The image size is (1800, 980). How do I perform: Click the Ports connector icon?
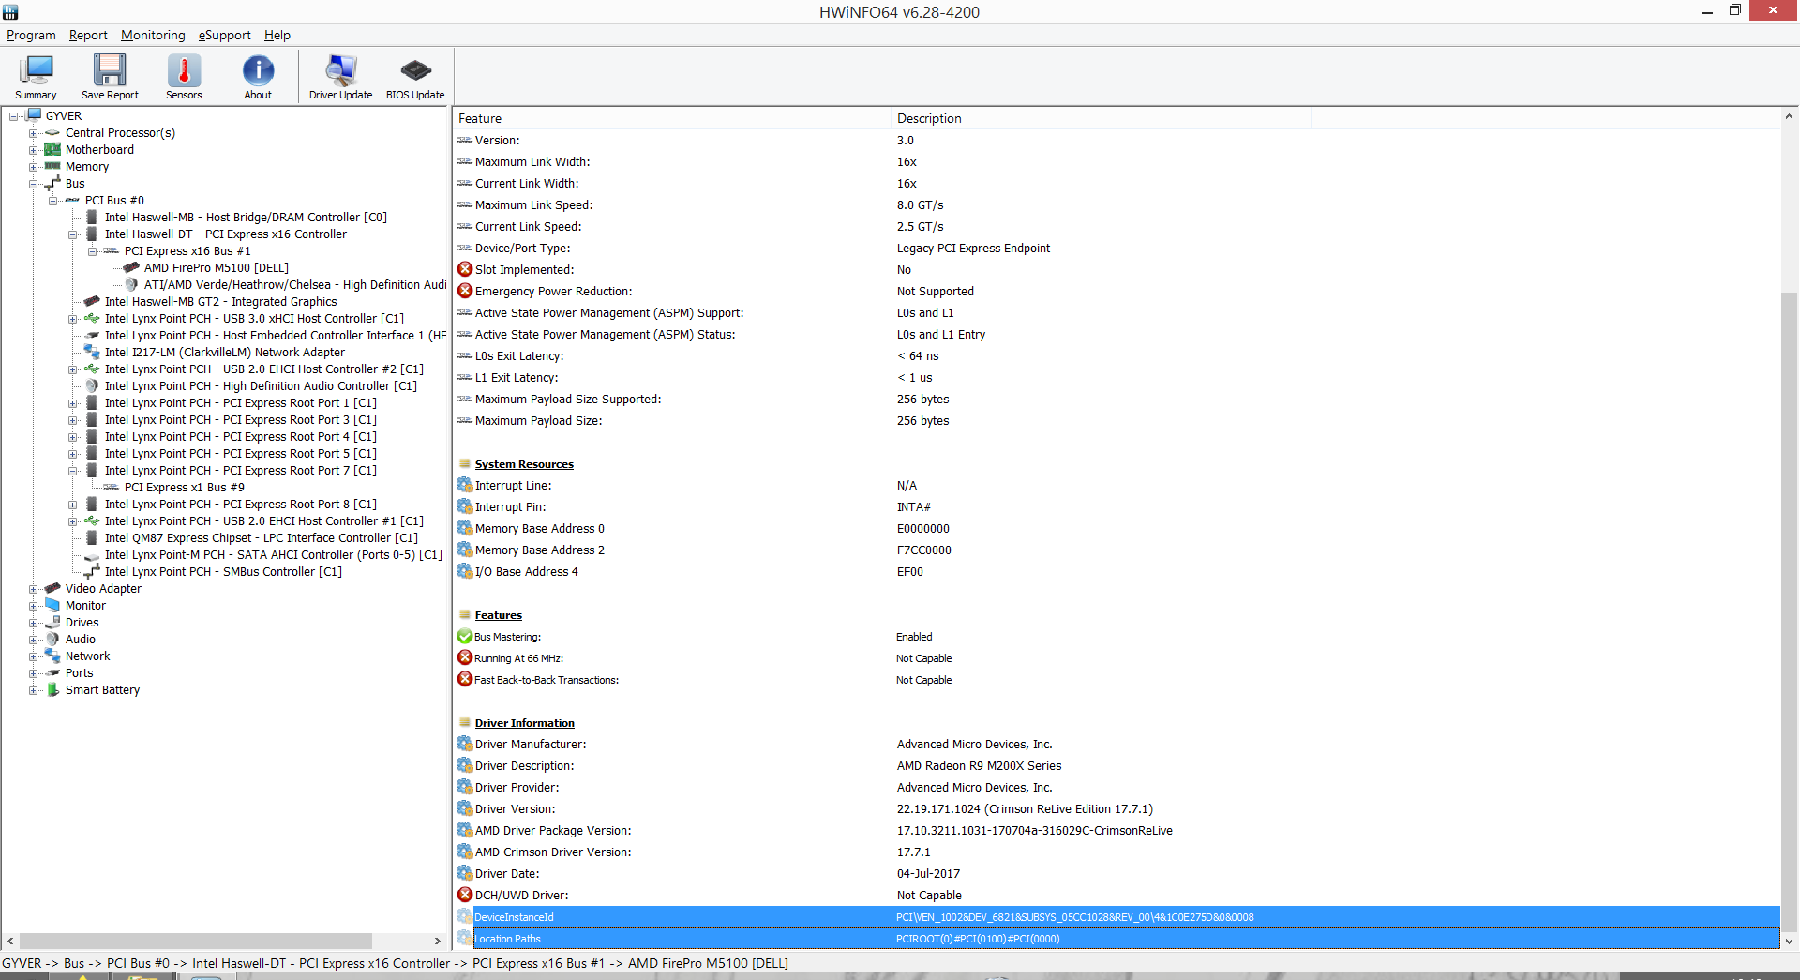point(52,672)
